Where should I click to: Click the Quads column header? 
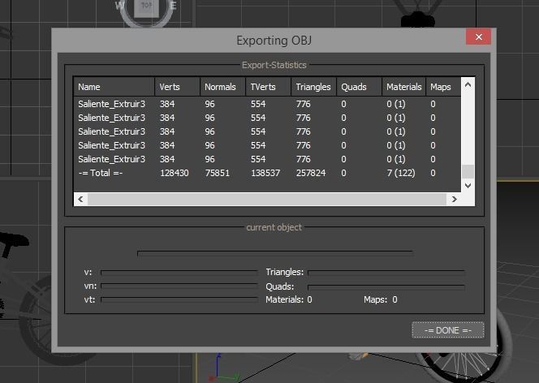pos(359,87)
